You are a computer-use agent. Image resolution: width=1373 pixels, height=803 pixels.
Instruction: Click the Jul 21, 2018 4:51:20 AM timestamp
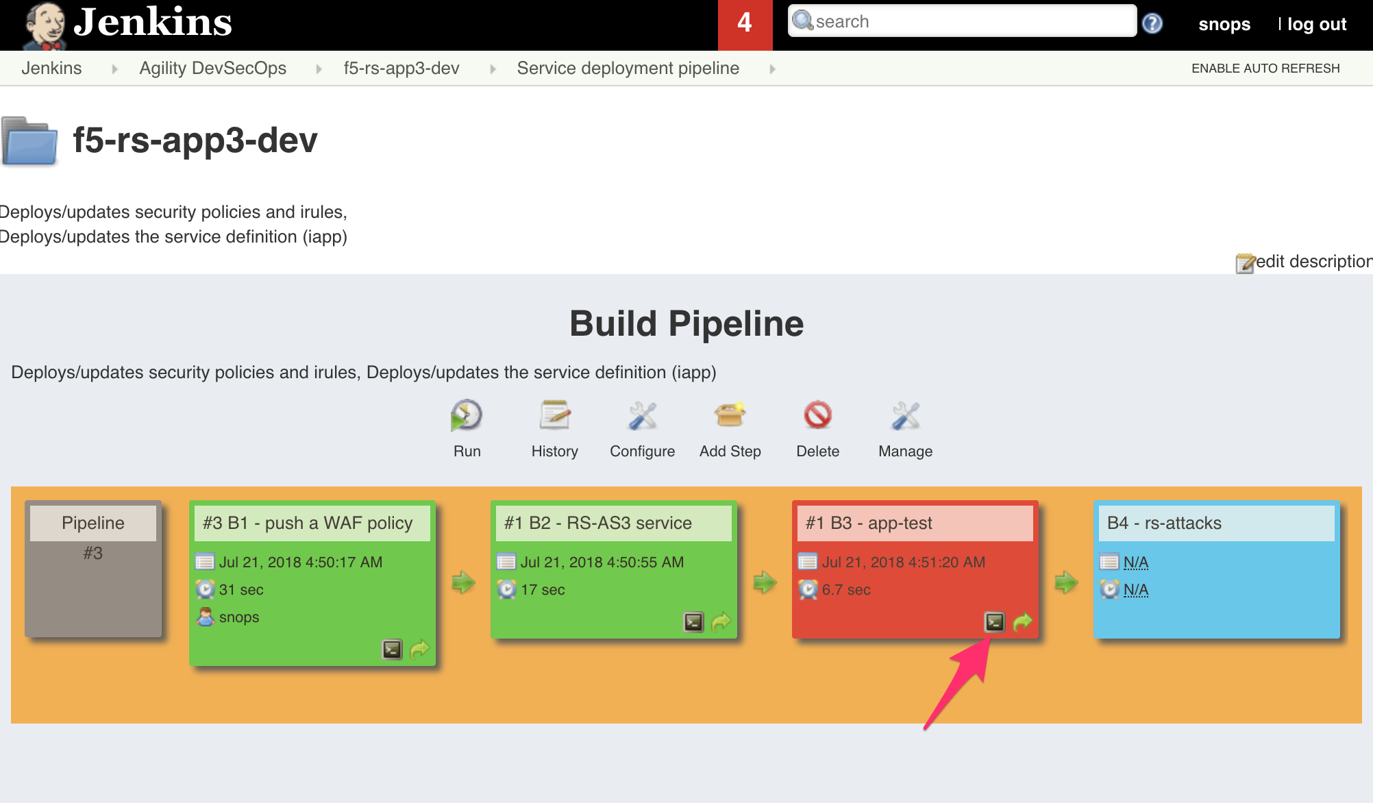(x=904, y=562)
